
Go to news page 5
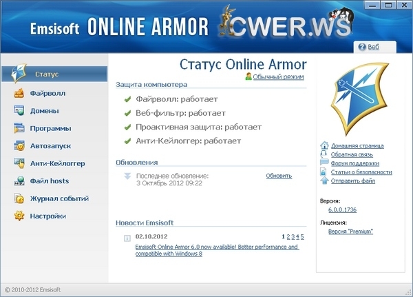click(302, 236)
